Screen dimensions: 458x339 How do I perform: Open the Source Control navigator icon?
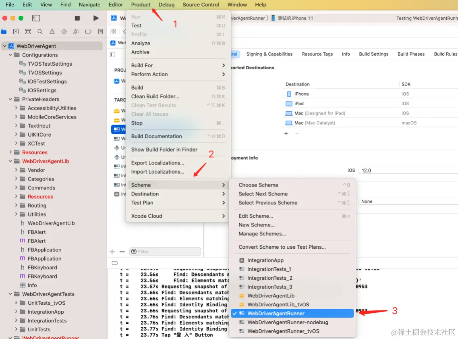[16, 31]
